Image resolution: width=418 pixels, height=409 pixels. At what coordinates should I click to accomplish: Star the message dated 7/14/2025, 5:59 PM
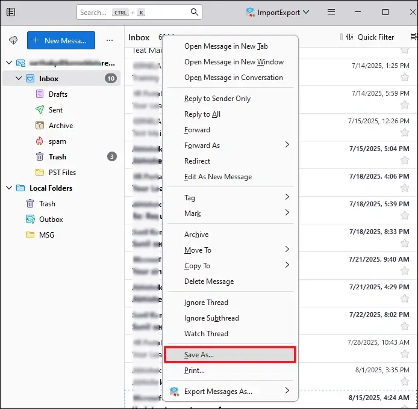point(405,105)
